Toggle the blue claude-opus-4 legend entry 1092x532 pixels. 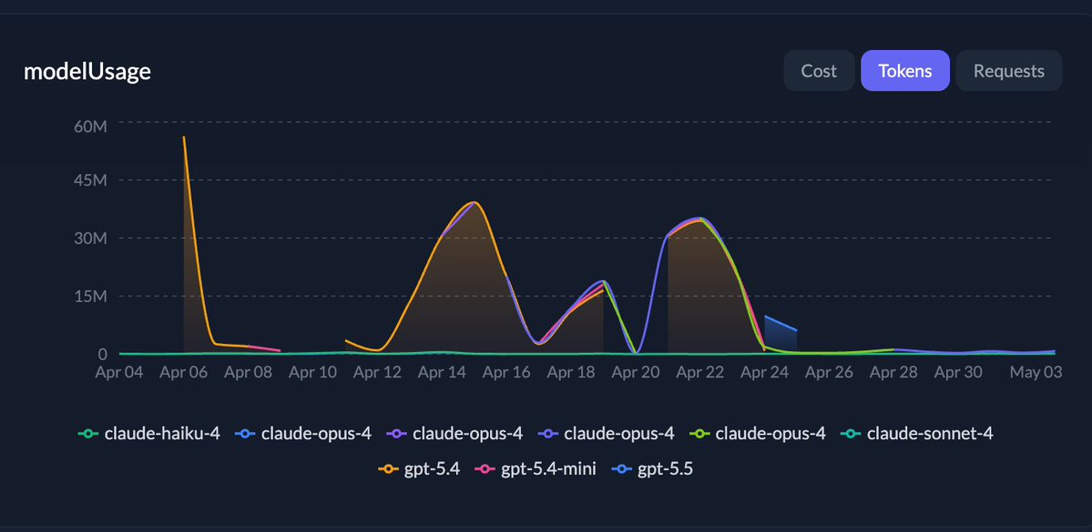(303, 434)
